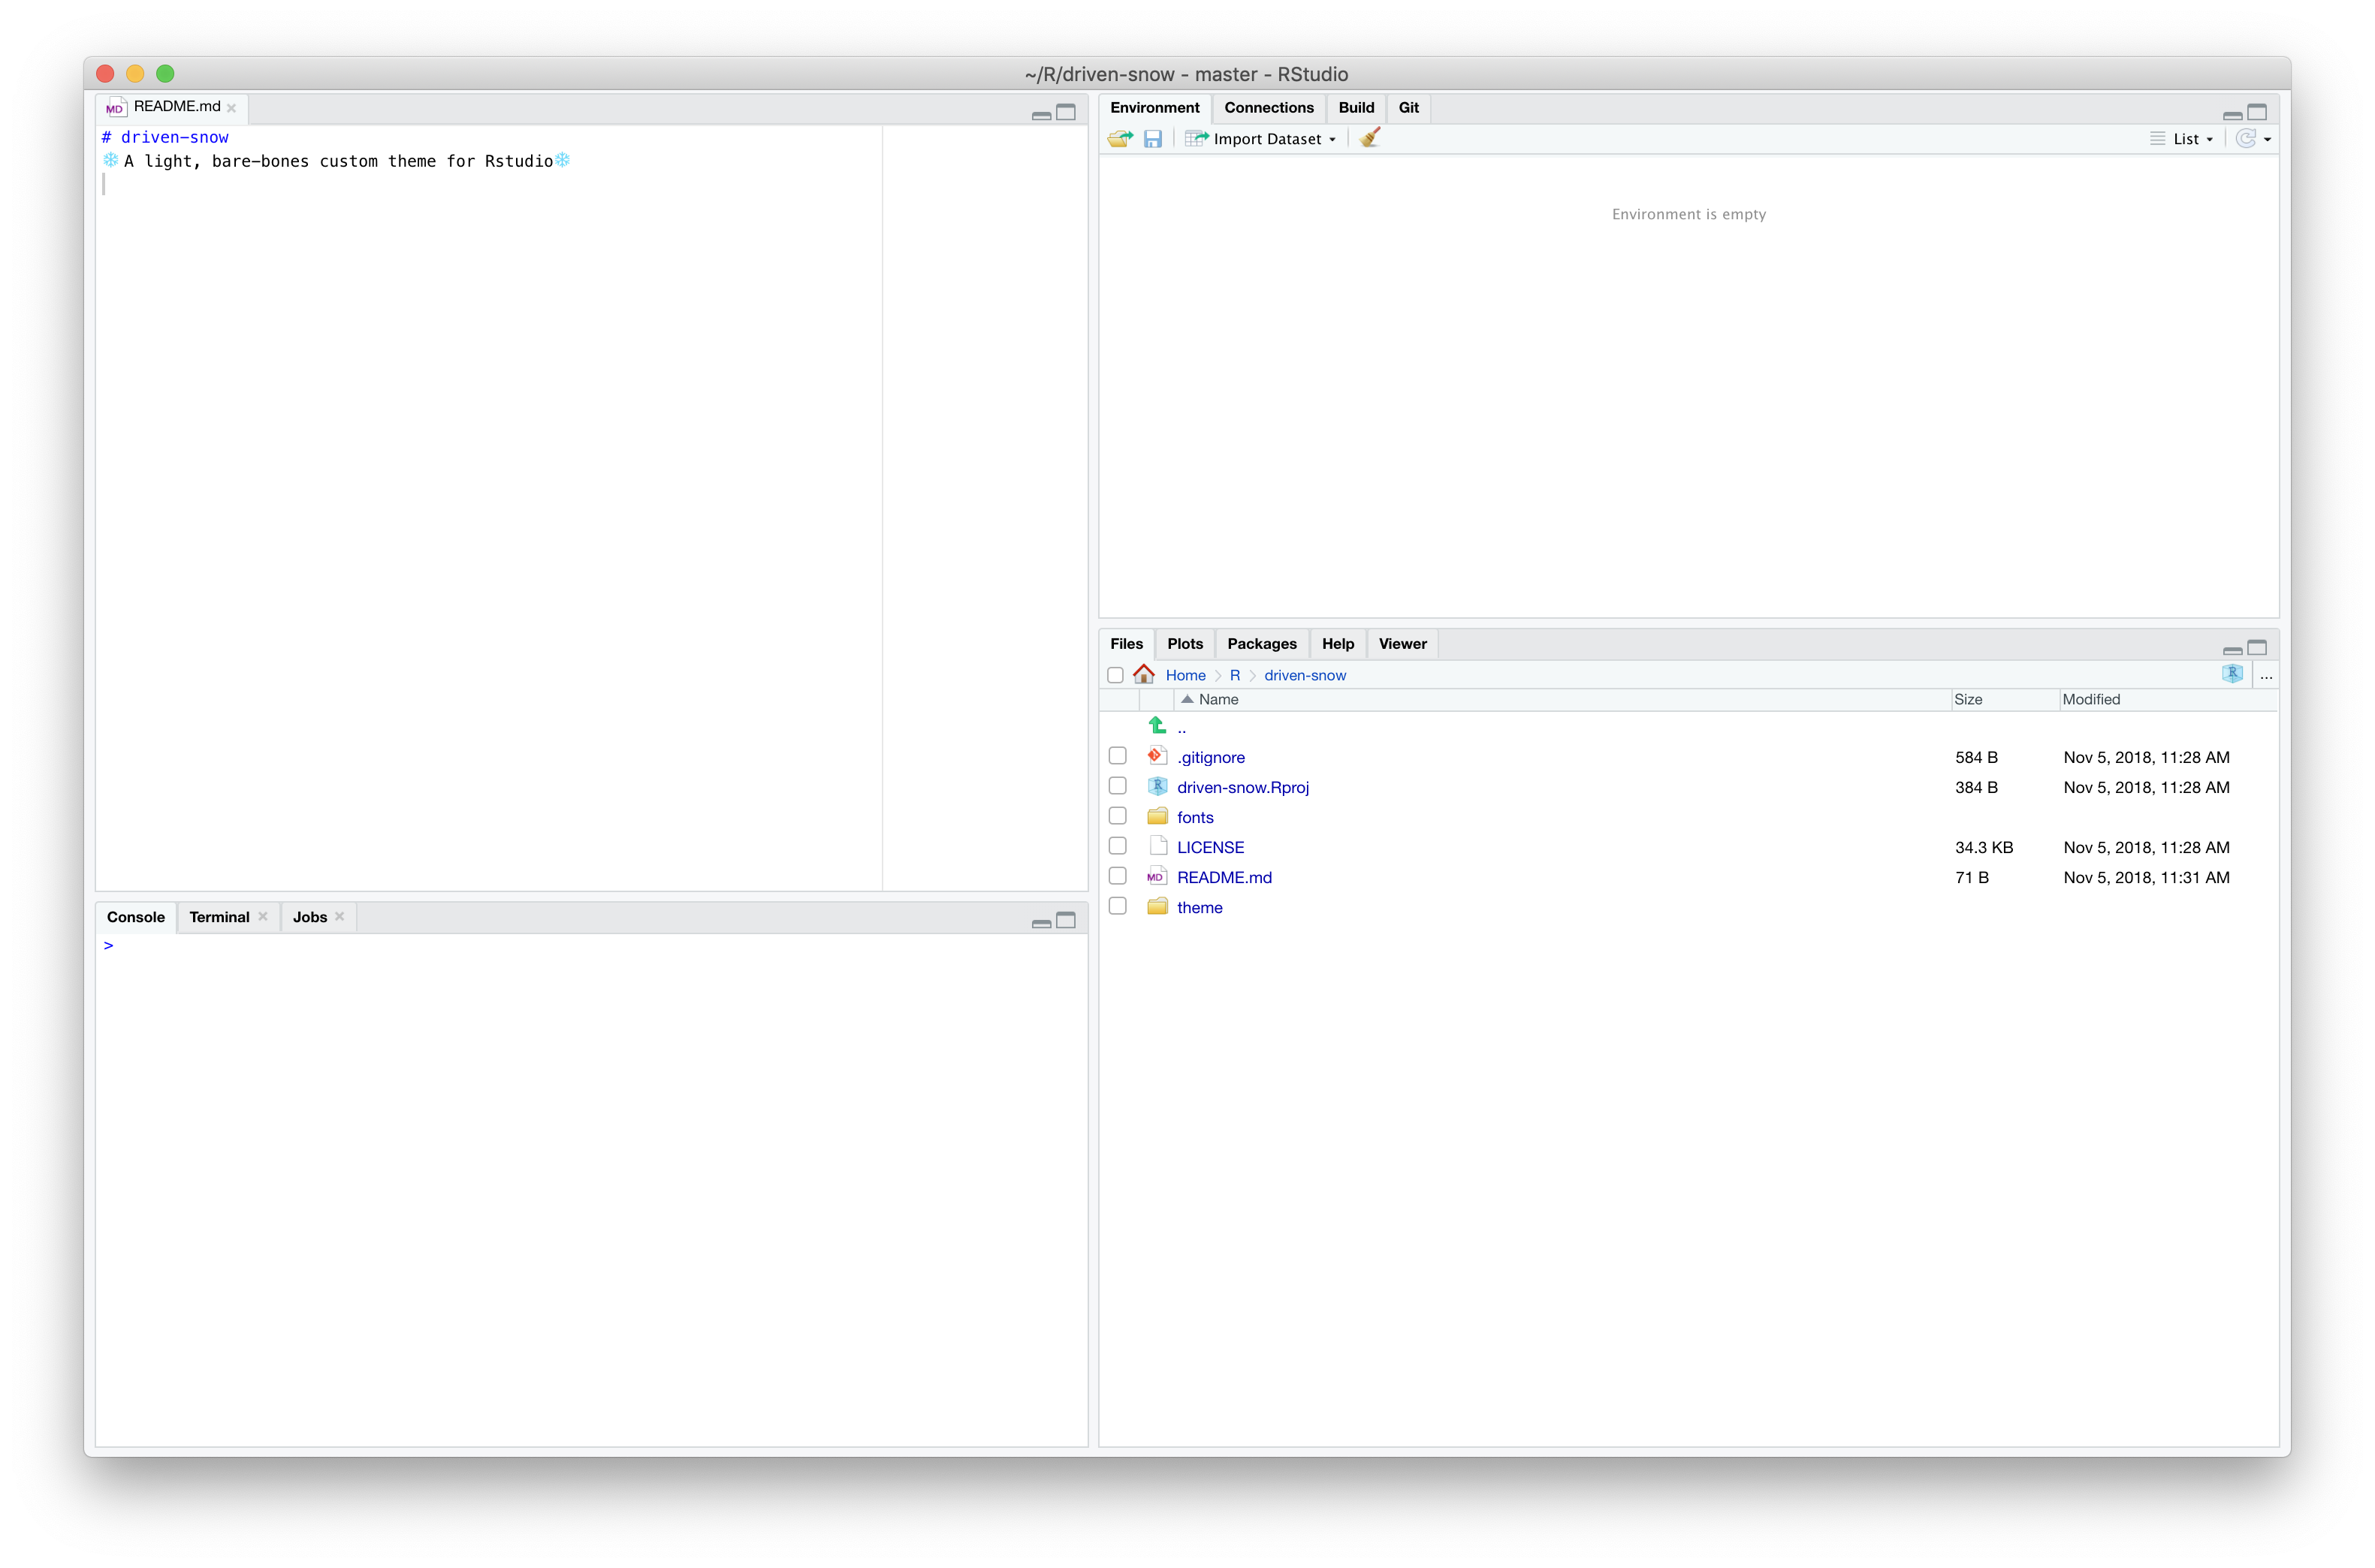Switch to the Git tab

click(1408, 107)
